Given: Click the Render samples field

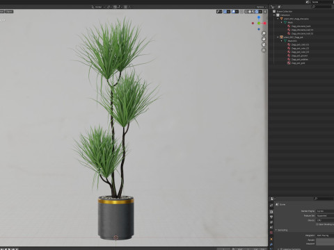Looking at the screenshot, I should (325, 240).
